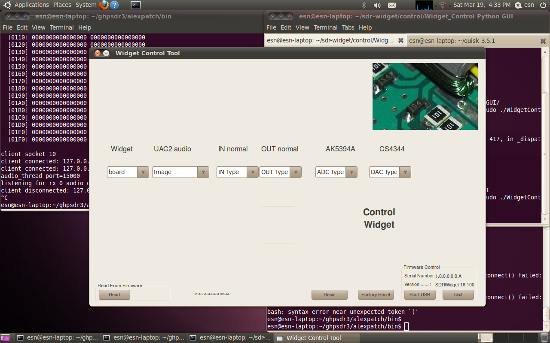Click Start USB in Firmware Control
The height and width of the screenshot is (343, 550).
pos(419,295)
